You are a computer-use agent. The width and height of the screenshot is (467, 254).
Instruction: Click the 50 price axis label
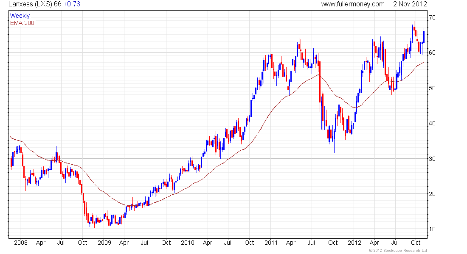pyautogui.click(x=432, y=88)
